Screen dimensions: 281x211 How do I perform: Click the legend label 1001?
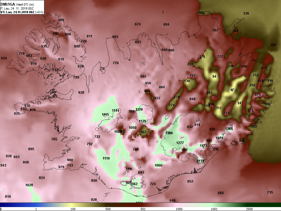coord(214,209)
